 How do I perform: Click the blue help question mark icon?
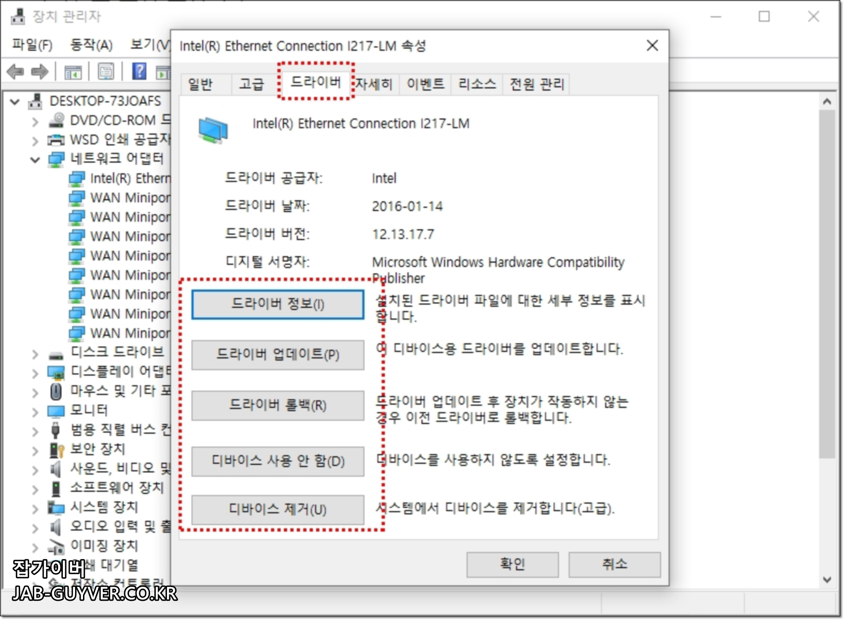(x=138, y=71)
